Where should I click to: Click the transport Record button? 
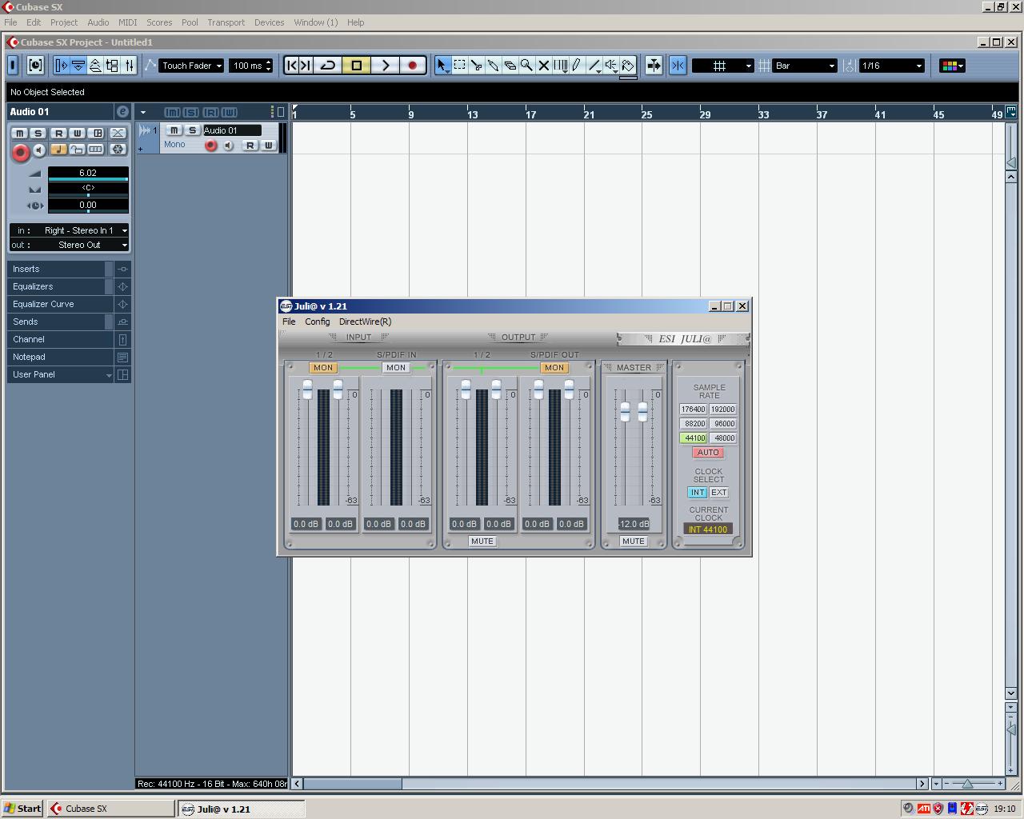(413, 66)
